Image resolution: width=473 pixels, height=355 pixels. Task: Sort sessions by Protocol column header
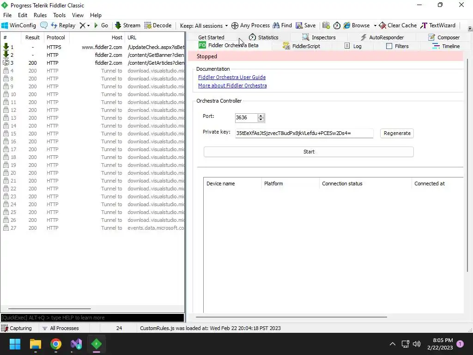(x=56, y=37)
